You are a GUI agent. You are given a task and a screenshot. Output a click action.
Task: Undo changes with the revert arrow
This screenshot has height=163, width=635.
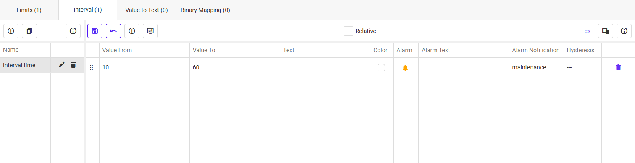pyautogui.click(x=113, y=31)
